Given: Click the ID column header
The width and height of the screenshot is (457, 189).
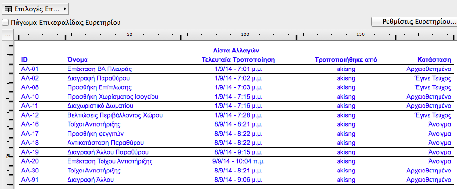Looking at the screenshot, I should pyautogui.click(x=24, y=60).
